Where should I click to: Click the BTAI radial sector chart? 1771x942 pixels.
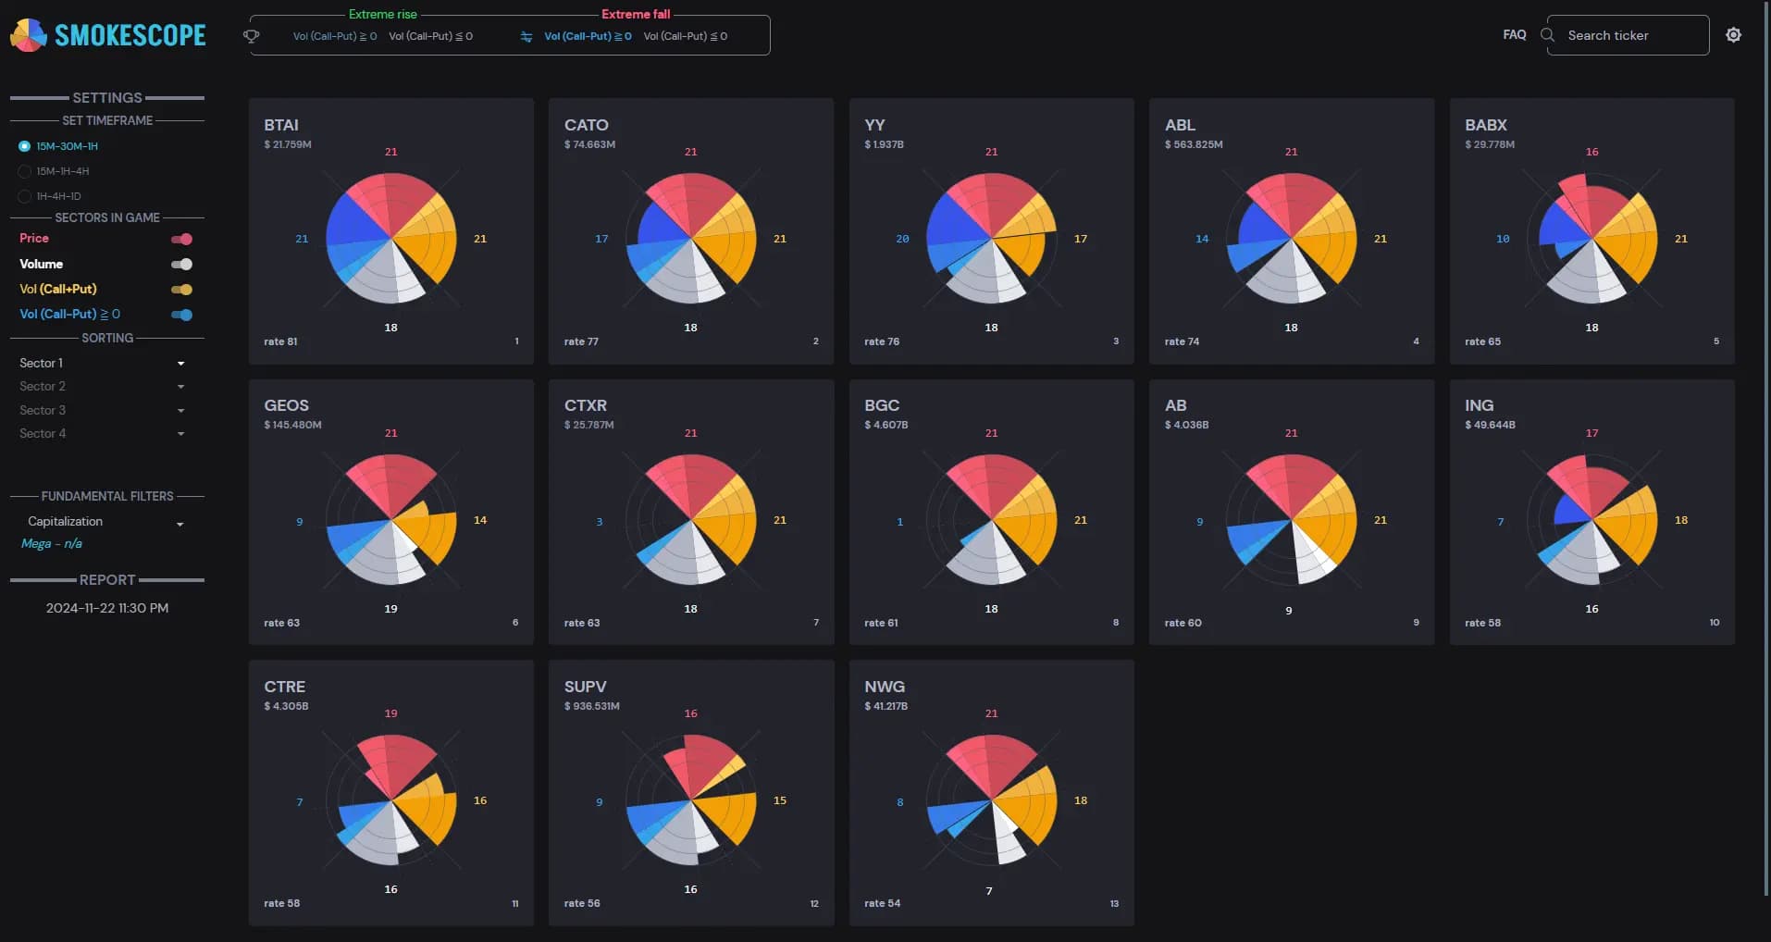[391, 239]
